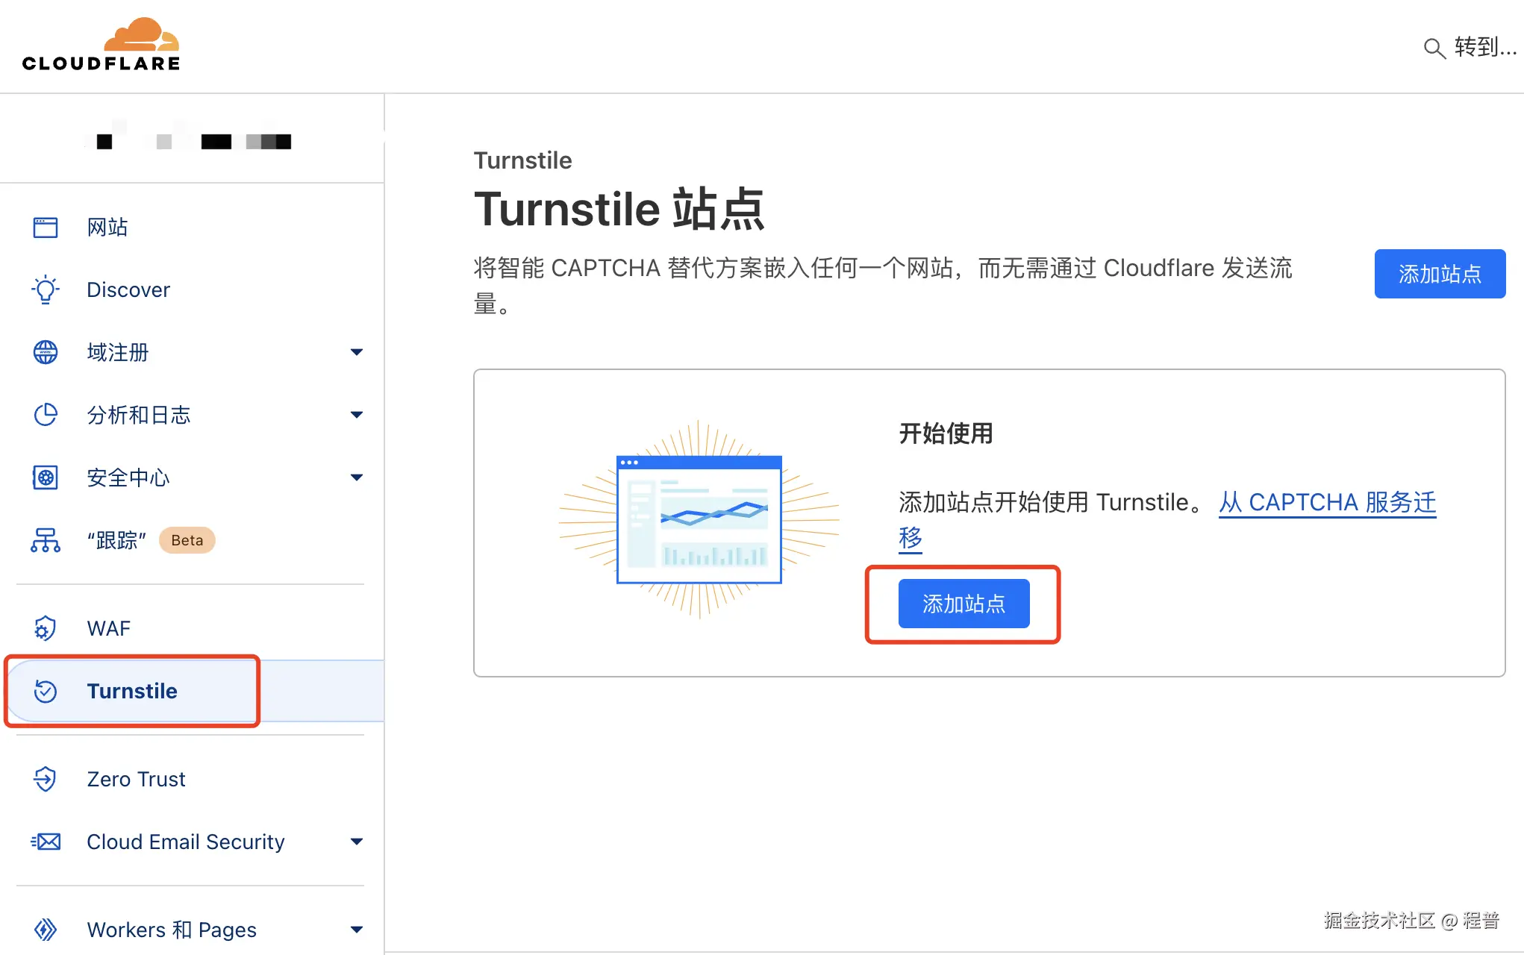Click the 网站 browser window icon

(x=46, y=227)
